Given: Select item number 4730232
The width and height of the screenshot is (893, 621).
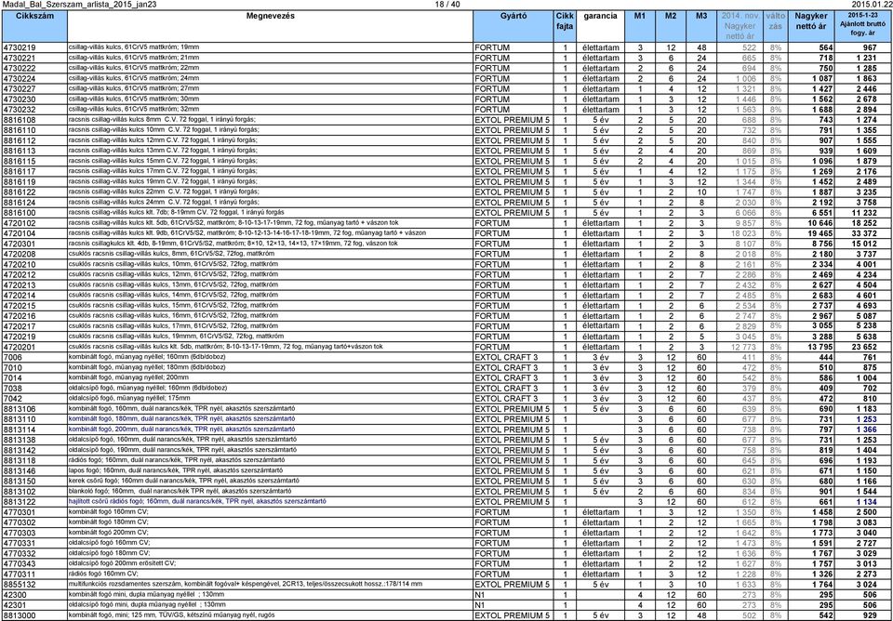Looking at the screenshot, I should (x=20, y=110).
